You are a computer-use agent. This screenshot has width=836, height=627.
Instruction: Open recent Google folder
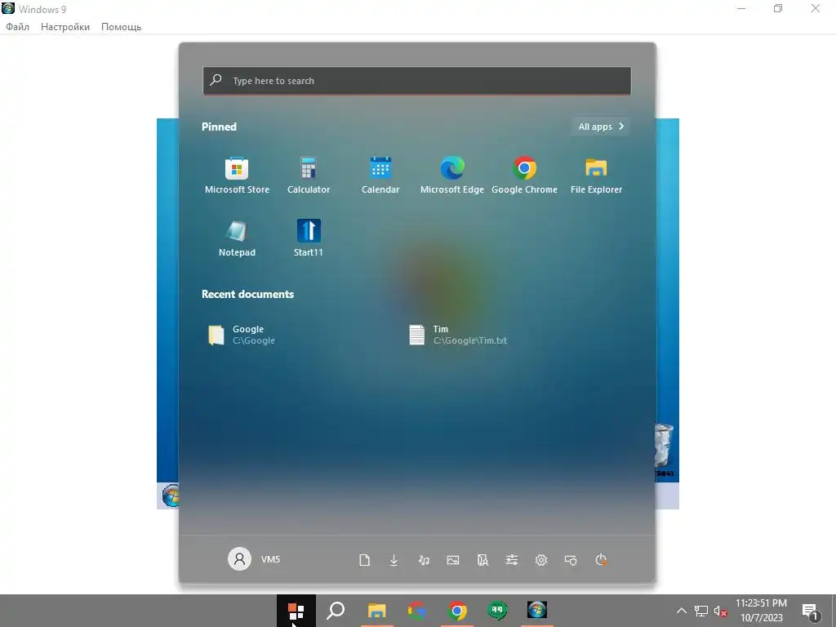pyautogui.click(x=242, y=335)
